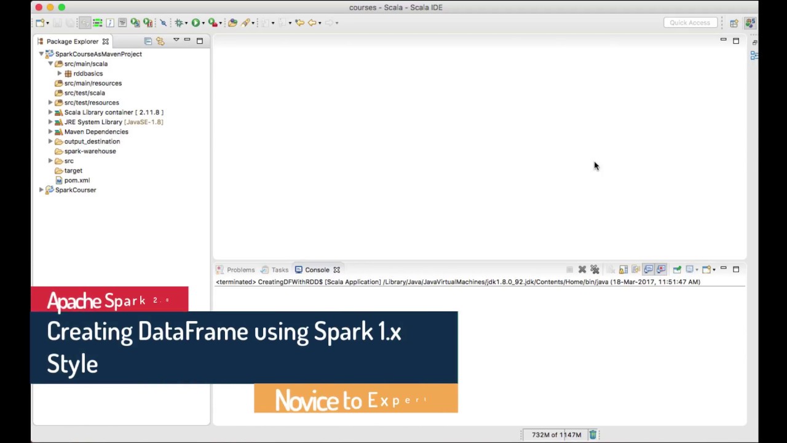Click the Last Edit Location arrow icon
787x443 pixels.
tap(299, 23)
